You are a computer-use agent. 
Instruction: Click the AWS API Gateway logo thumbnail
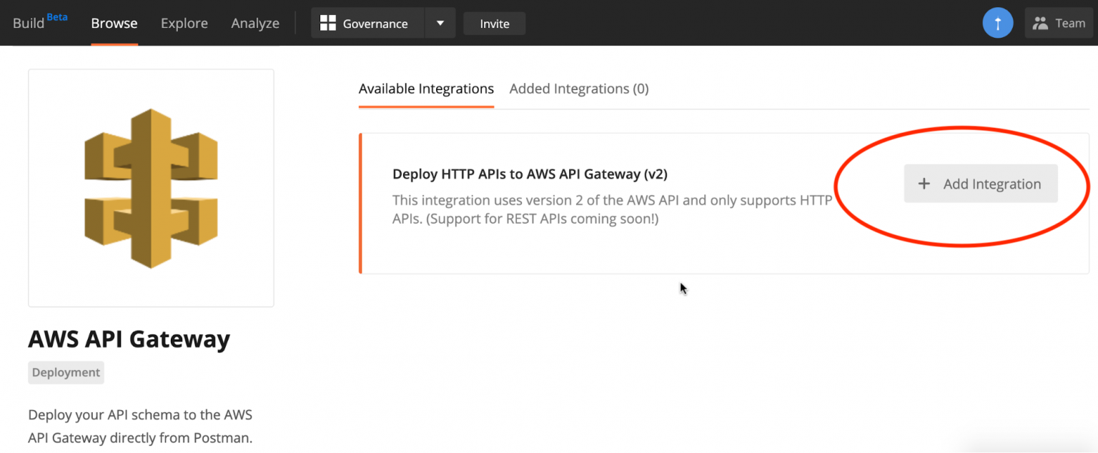click(151, 188)
